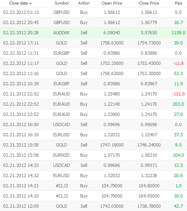Click the 16.0 pips value

pyautogui.click(x=178, y=196)
